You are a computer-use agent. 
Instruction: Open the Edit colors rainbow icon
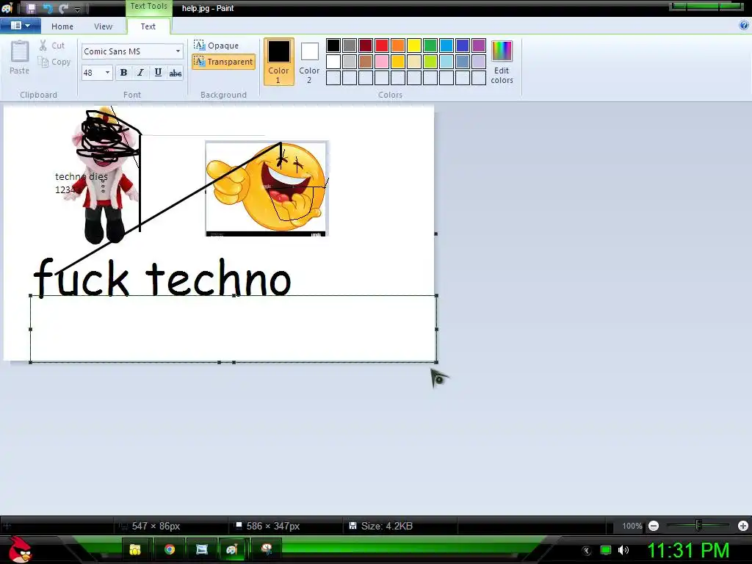[x=502, y=51]
